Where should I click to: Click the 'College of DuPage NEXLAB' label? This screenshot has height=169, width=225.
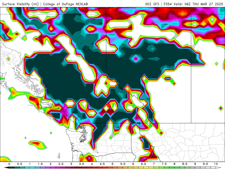[66, 4]
